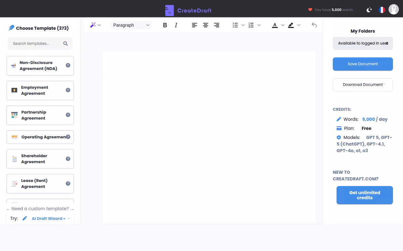
Task: Open the My Folders dropdown
Action: tap(363, 43)
